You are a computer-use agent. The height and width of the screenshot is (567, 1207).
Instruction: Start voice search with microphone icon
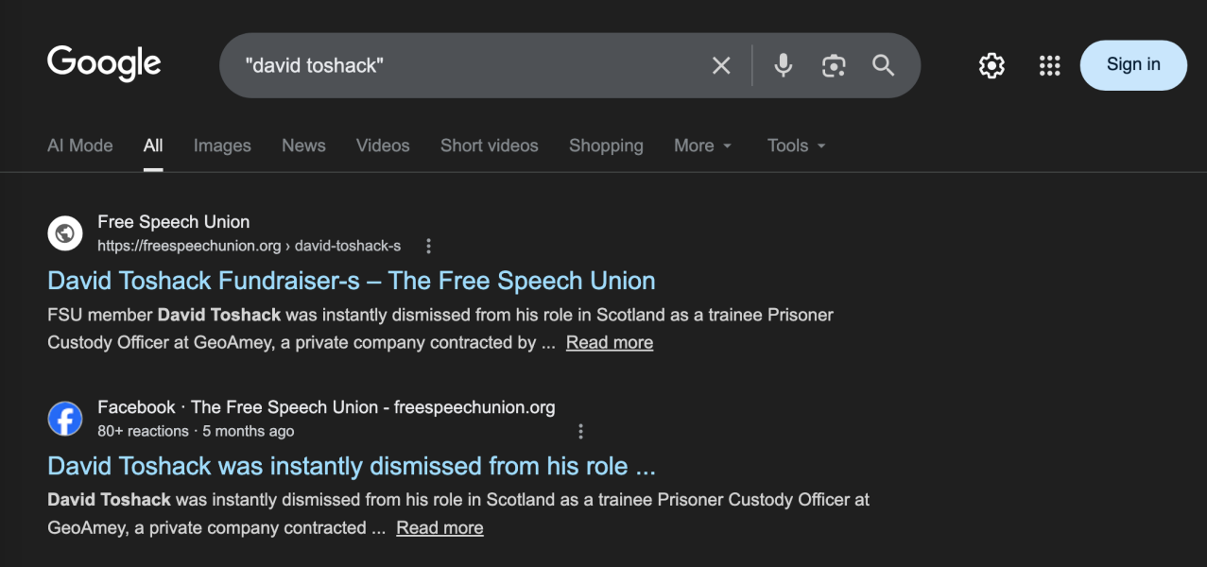point(783,65)
